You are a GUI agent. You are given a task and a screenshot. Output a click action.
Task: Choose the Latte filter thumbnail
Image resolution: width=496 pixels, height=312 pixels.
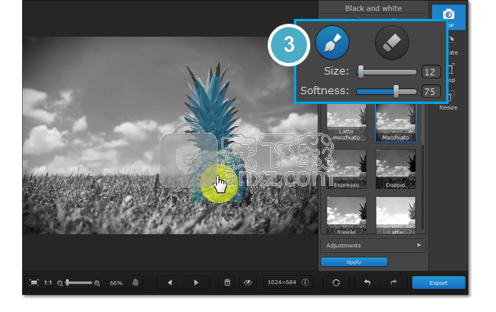(x=395, y=215)
